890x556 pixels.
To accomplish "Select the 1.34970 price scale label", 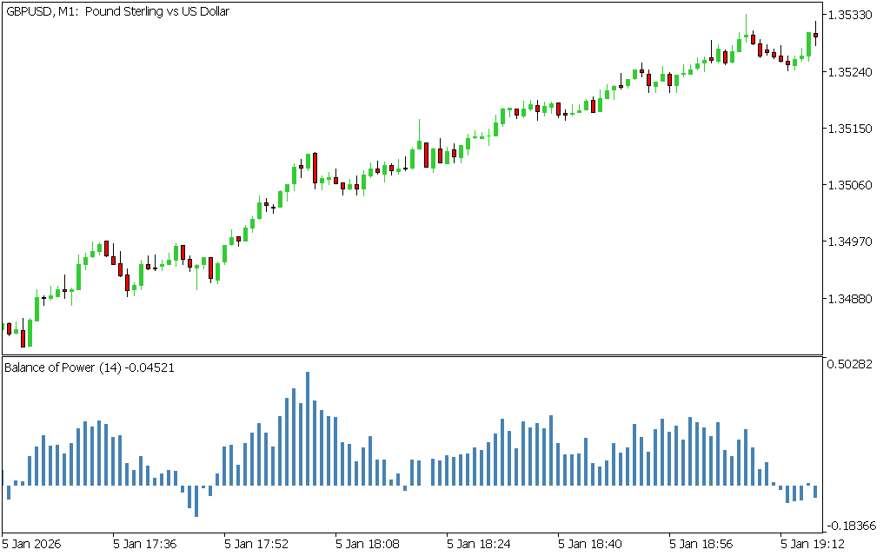I will tap(852, 242).
